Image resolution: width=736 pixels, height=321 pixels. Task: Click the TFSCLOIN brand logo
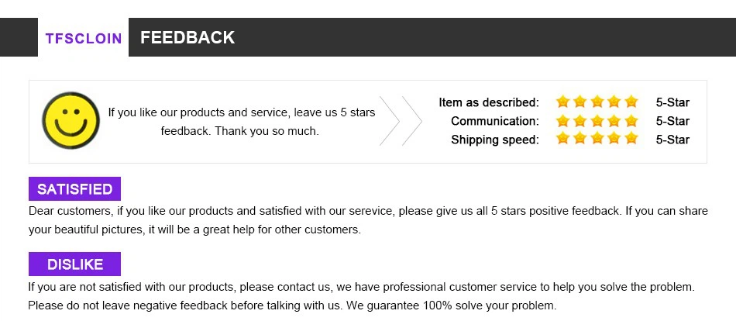(83, 38)
